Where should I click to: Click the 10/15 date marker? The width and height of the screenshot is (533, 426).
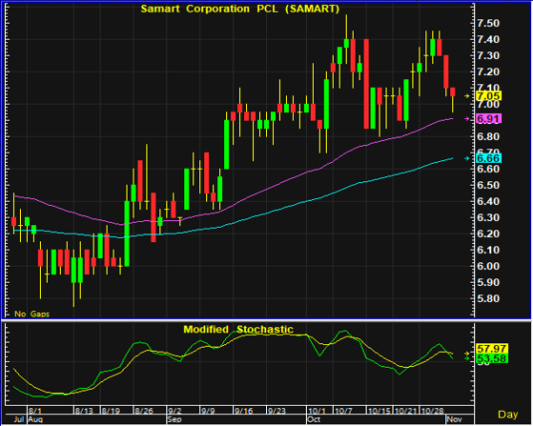(x=379, y=411)
